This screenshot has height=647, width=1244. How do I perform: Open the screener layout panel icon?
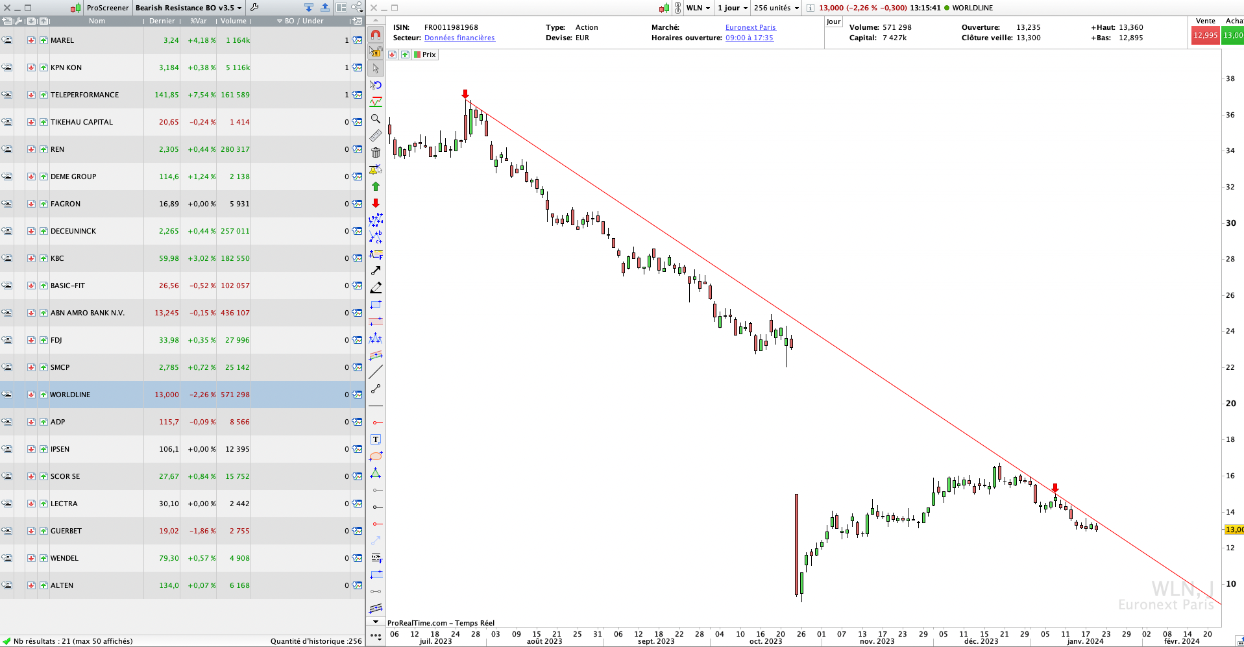(x=341, y=8)
